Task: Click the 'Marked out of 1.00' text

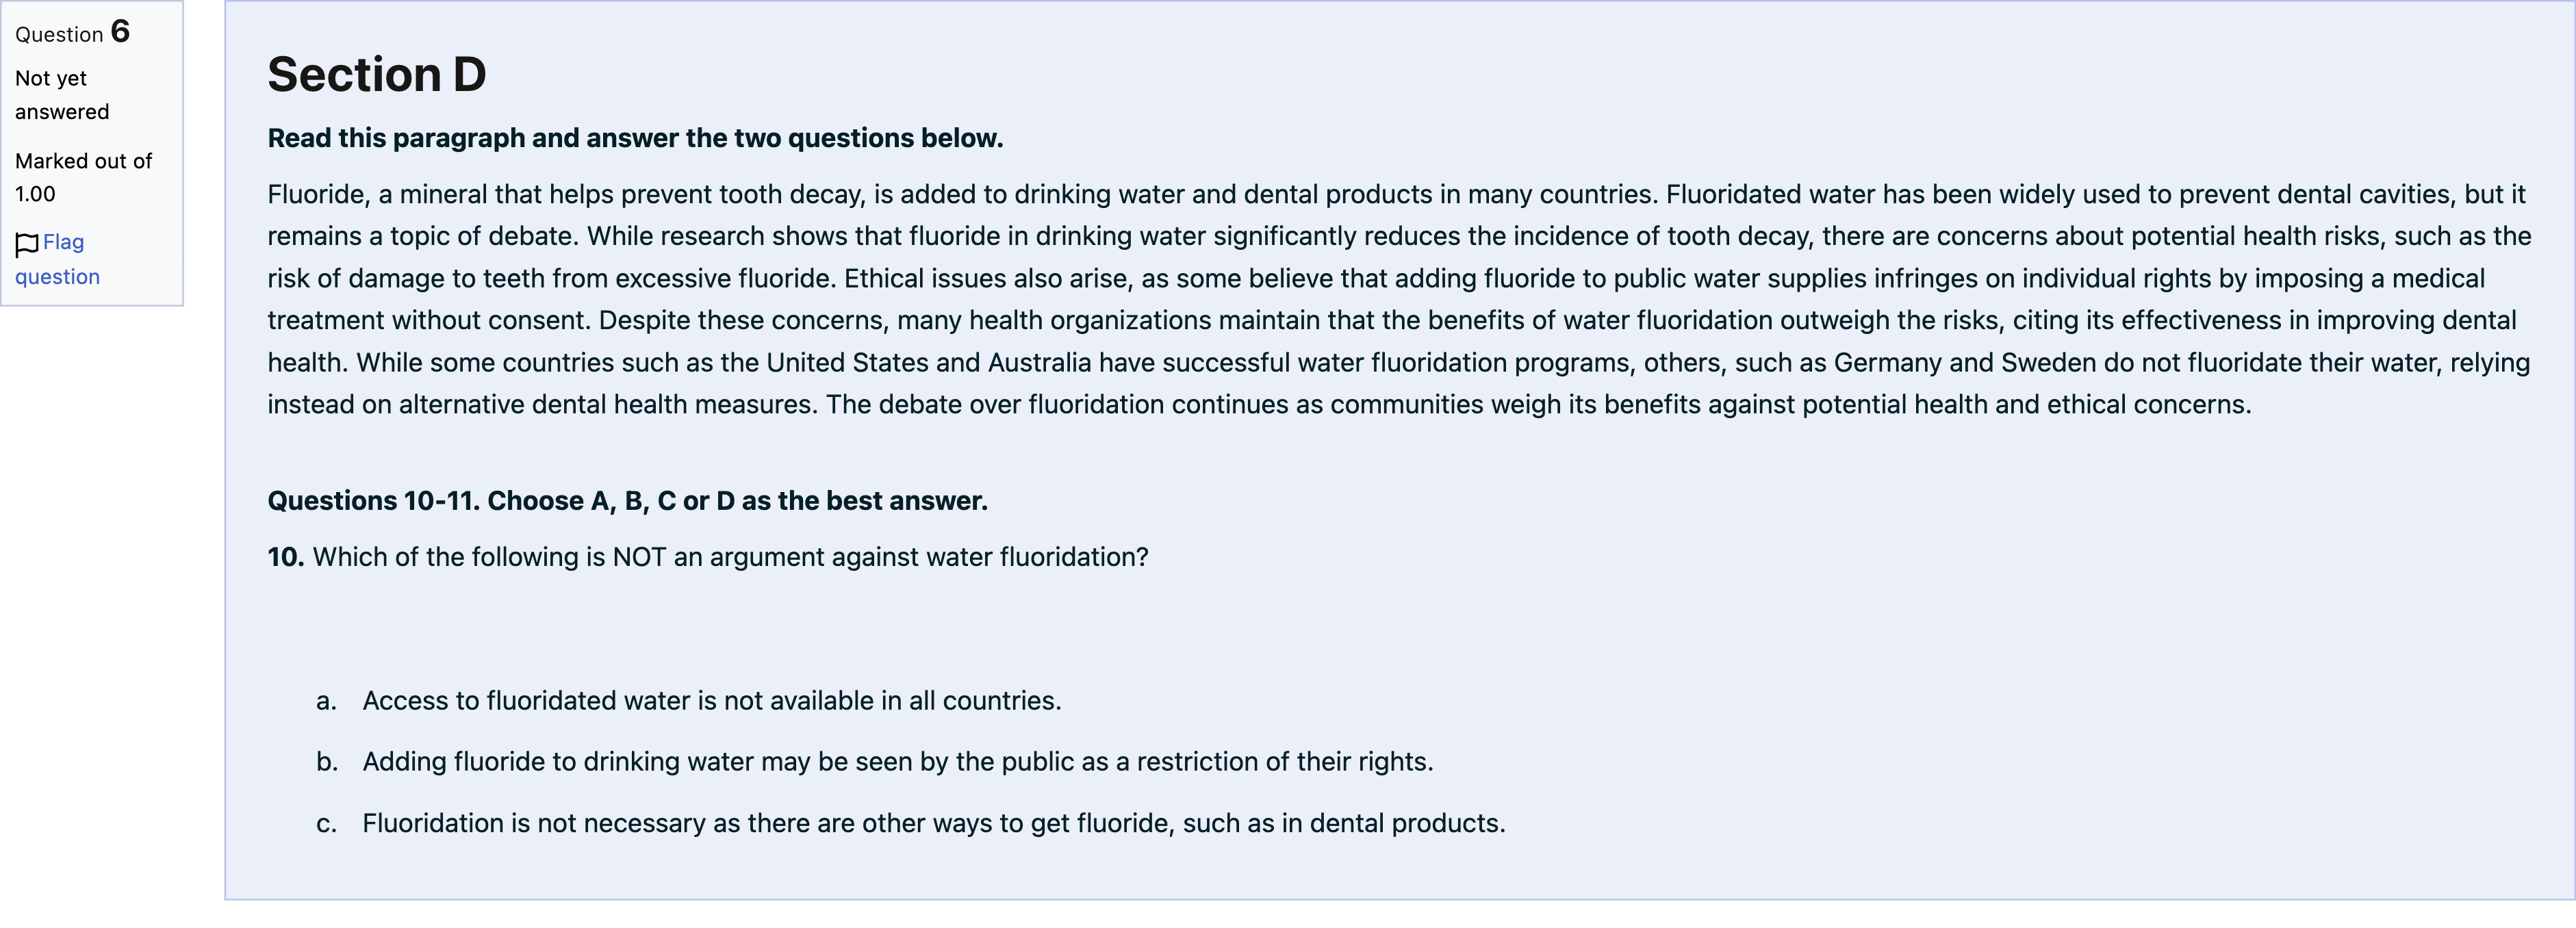Action: point(83,177)
